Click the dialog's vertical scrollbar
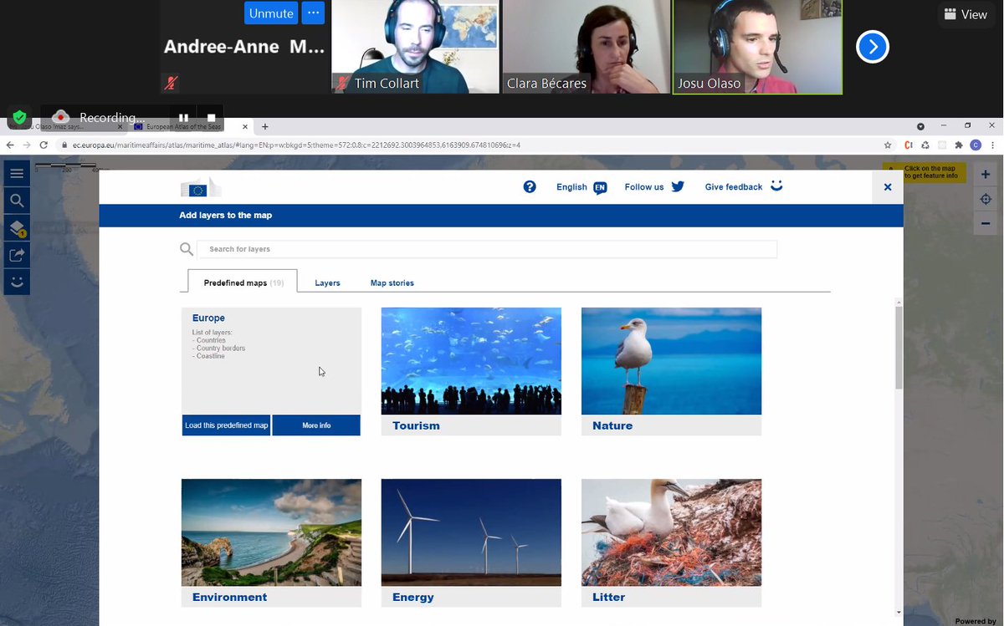The height and width of the screenshot is (626, 1004). point(899,347)
